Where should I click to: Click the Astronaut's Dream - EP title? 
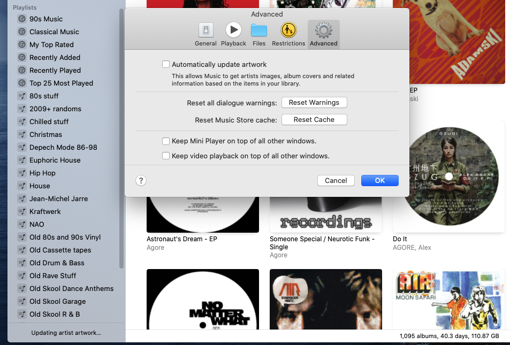[182, 239]
